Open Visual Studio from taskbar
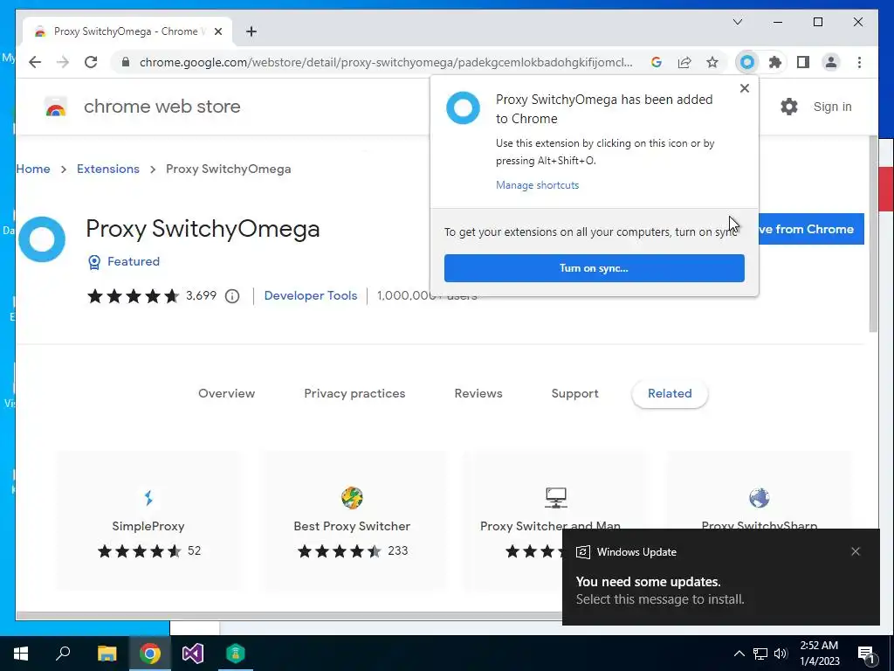Image resolution: width=894 pixels, height=671 pixels. point(193,654)
